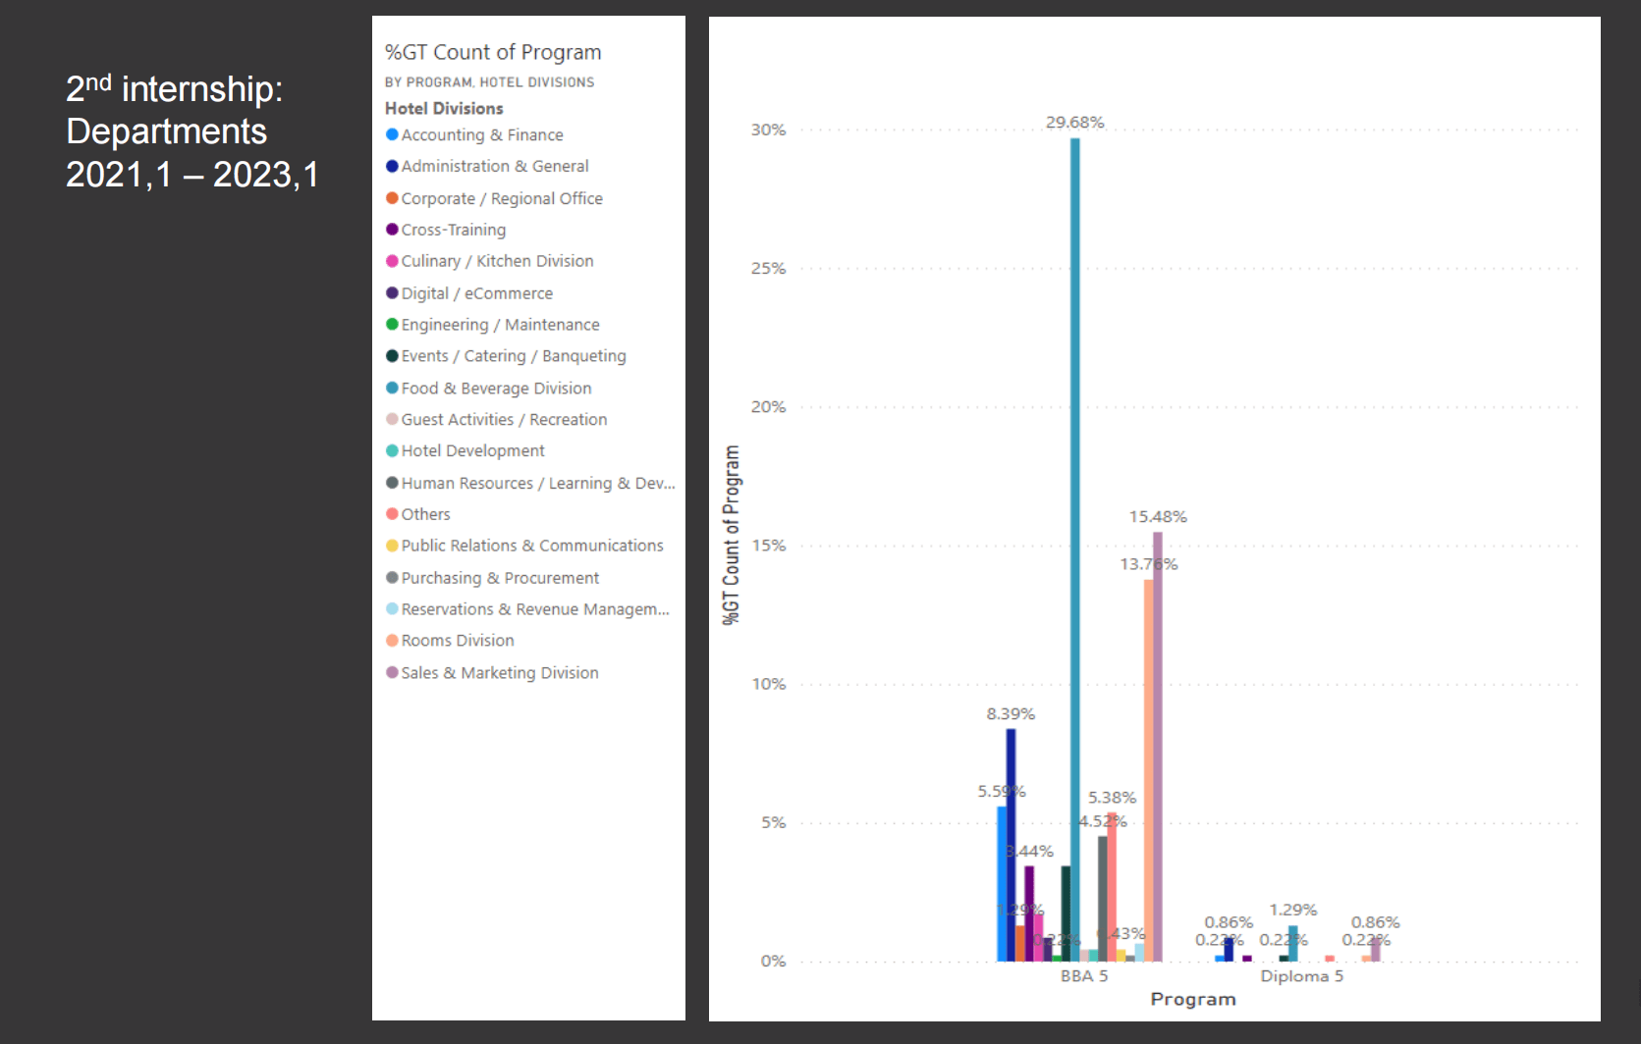Click the Hotel Divisions legend header
This screenshot has width=1641, height=1044.
444,108
